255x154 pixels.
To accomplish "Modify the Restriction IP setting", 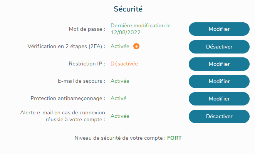I will point(219,64).
